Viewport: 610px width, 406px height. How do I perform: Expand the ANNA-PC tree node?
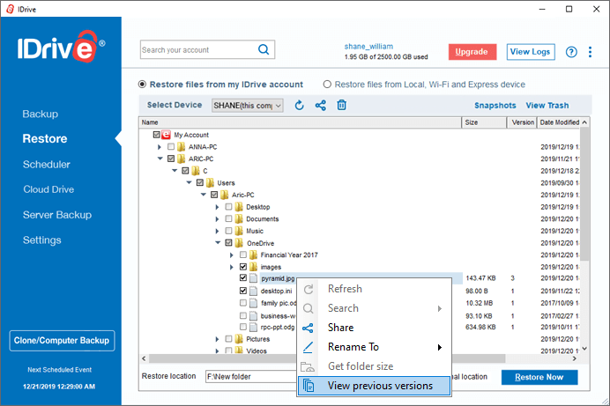[x=160, y=147]
